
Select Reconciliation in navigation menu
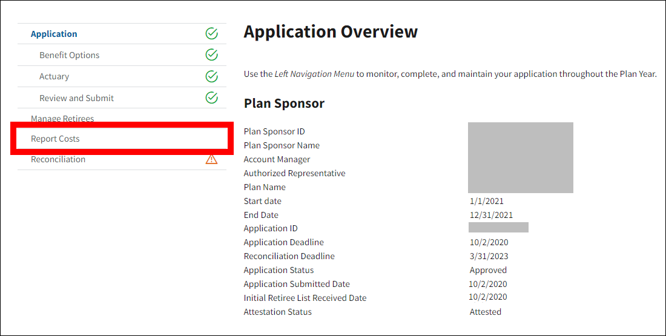point(58,159)
